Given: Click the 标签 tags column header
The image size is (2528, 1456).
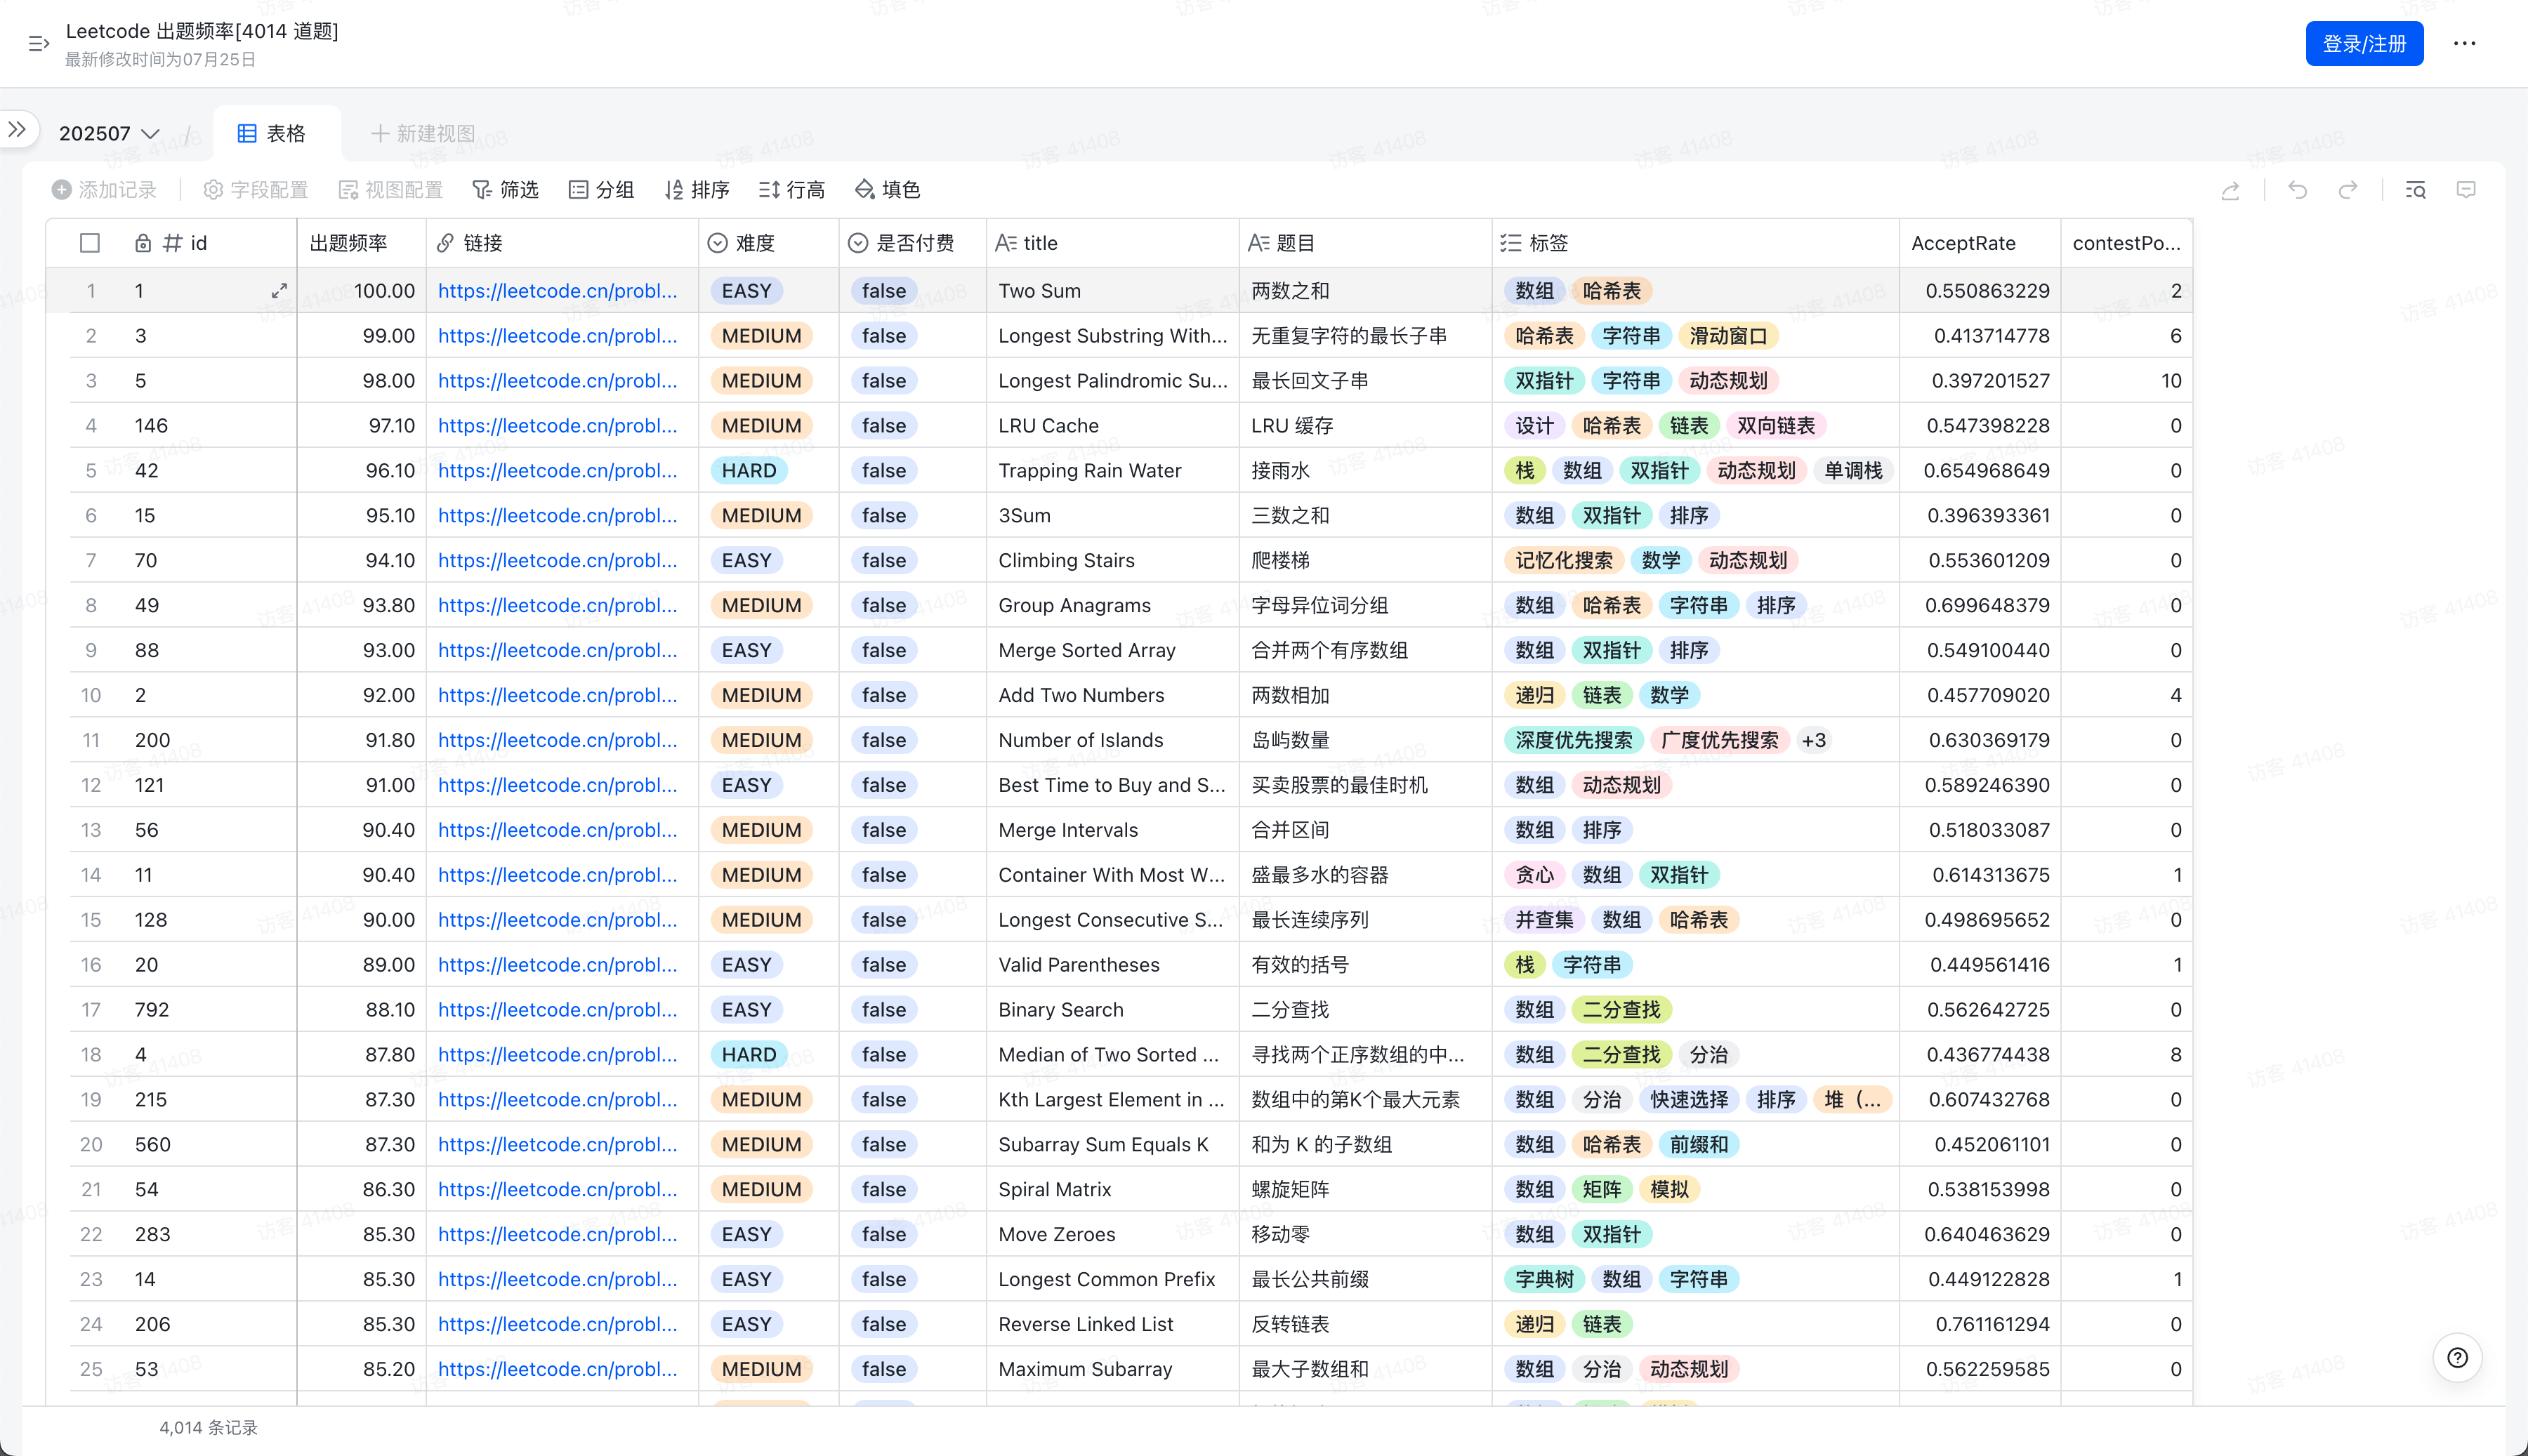Looking at the screenshot, I should [1695, 243].
